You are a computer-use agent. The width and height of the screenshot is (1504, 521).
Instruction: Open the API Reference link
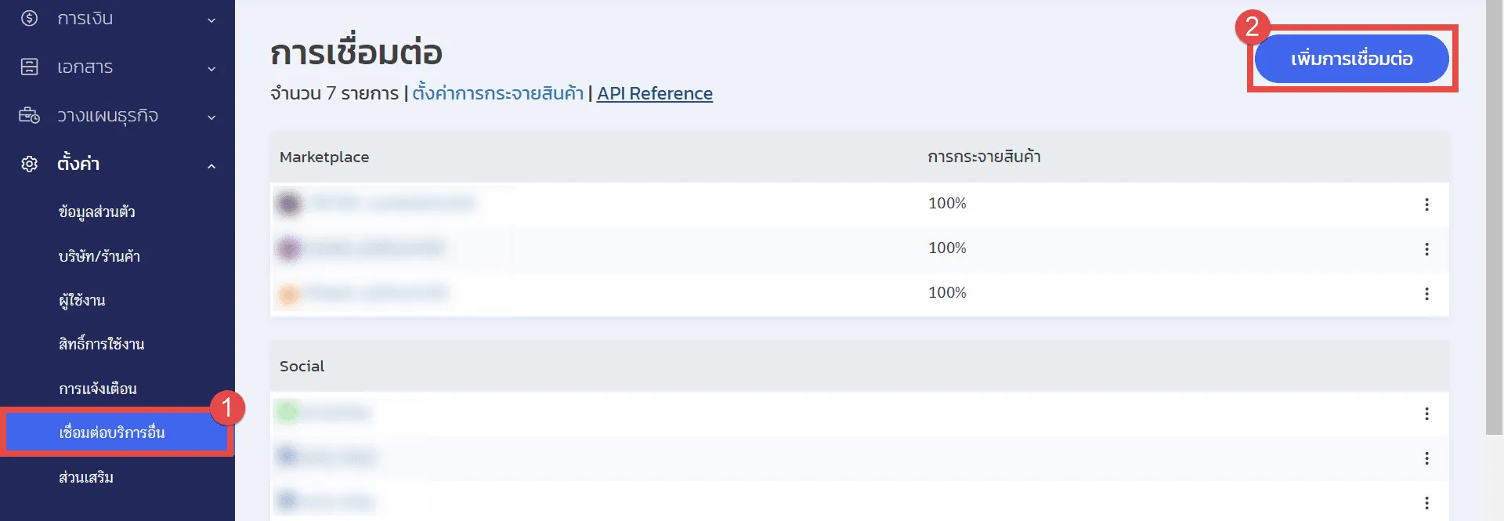655,93
